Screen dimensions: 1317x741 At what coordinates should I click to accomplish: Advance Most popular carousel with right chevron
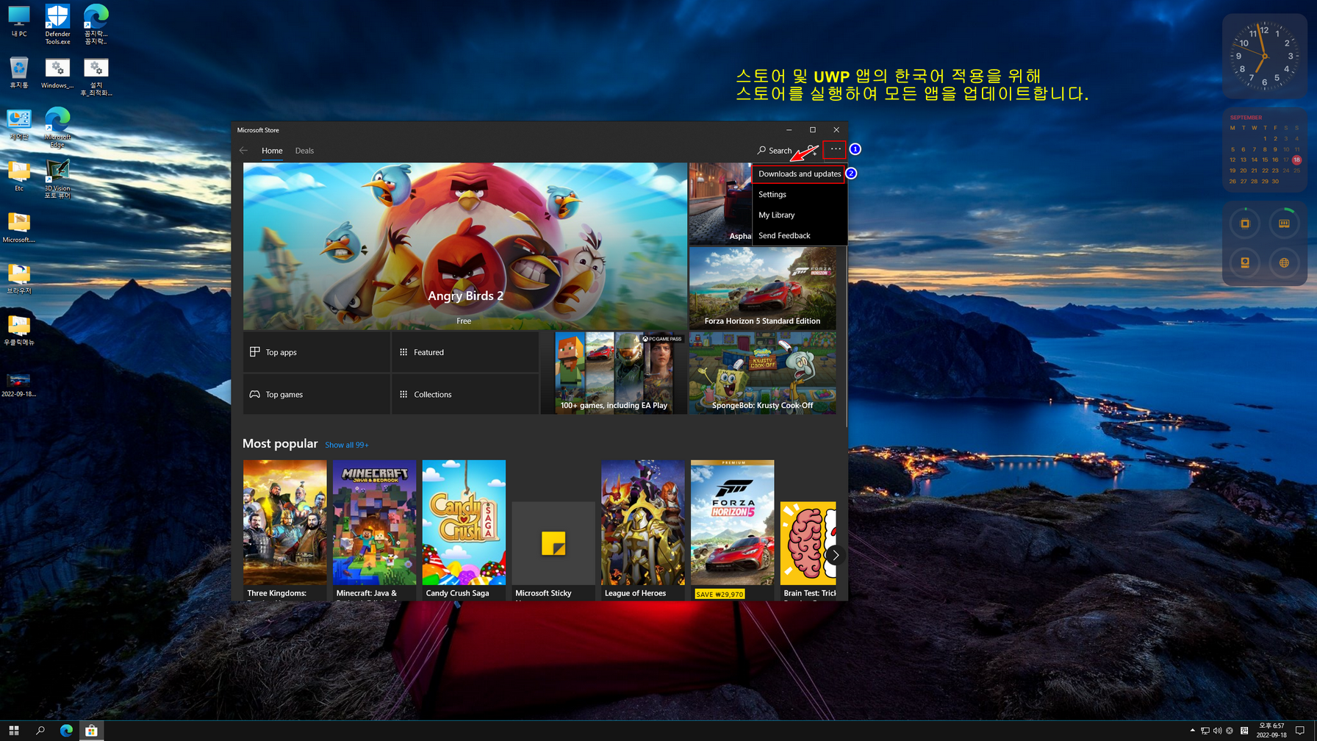click(835, 555)
